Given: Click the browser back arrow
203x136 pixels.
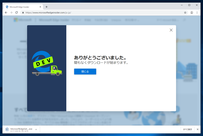Looking at the screenshot, I should coord(6,13).
